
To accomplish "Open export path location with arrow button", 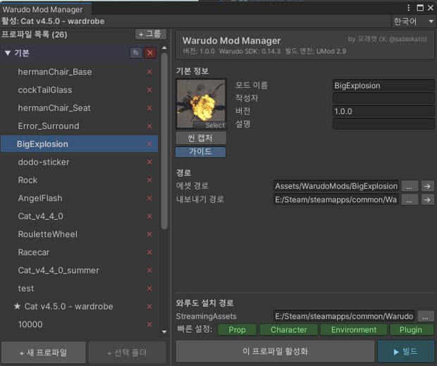I will pyautogui.click(x=427, y=200).
